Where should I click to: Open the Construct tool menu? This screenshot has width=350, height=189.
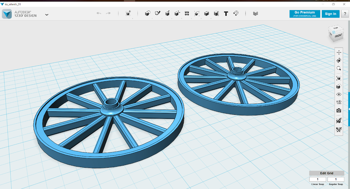[x=167, y=13]
